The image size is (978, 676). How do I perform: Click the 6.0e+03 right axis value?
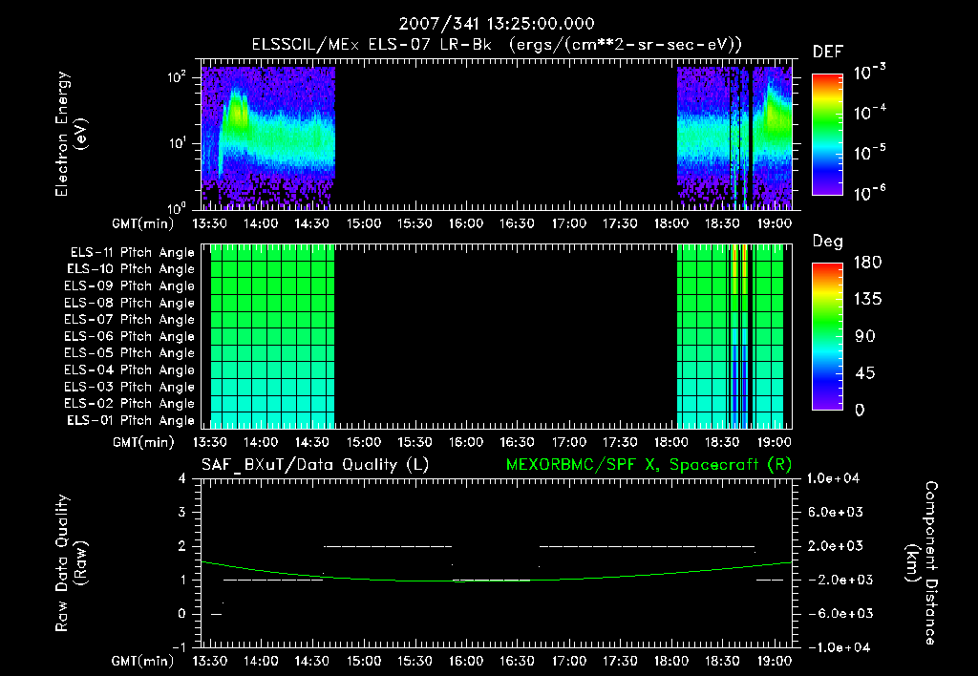[x=837, y=513]
